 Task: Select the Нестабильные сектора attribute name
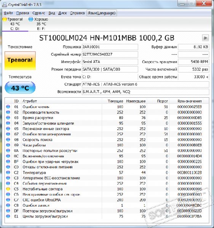click(x=43, y=189)
